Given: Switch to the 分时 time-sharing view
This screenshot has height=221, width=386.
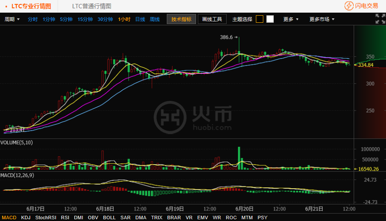Looking at the screenshot, I should [33, 19].
